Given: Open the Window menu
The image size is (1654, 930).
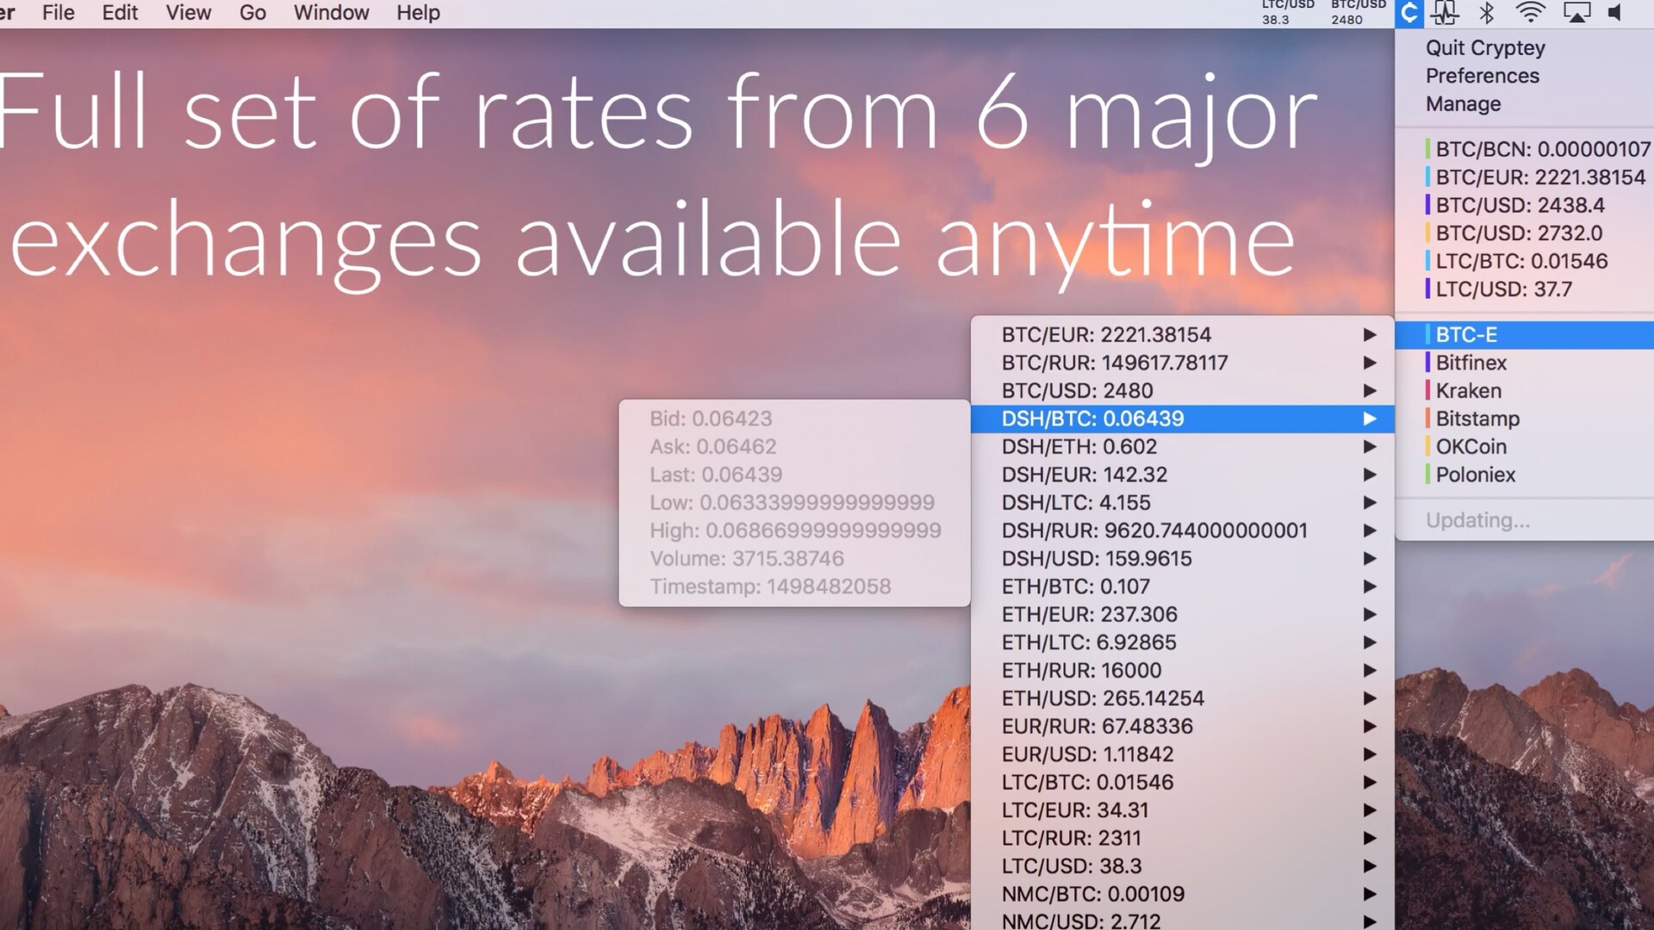Looking at the screenshot, I should 332,13.
